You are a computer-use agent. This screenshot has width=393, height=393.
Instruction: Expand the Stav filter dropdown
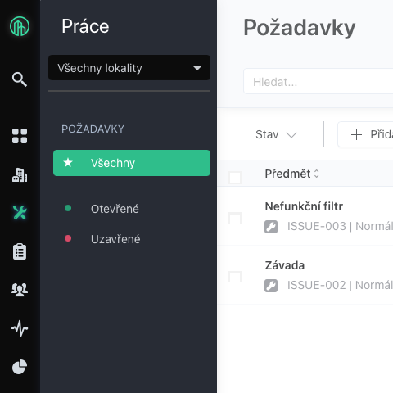[276, 134]
